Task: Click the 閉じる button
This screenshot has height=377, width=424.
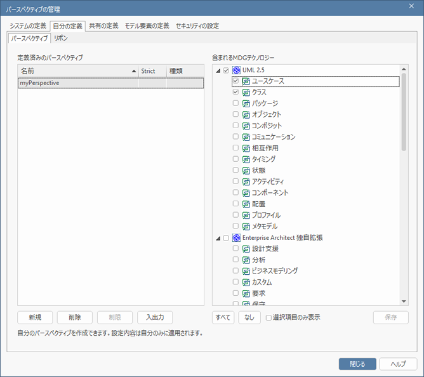Action: (x=357, y=364)
